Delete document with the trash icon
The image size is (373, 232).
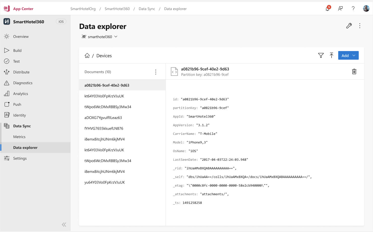coord(354,71)
